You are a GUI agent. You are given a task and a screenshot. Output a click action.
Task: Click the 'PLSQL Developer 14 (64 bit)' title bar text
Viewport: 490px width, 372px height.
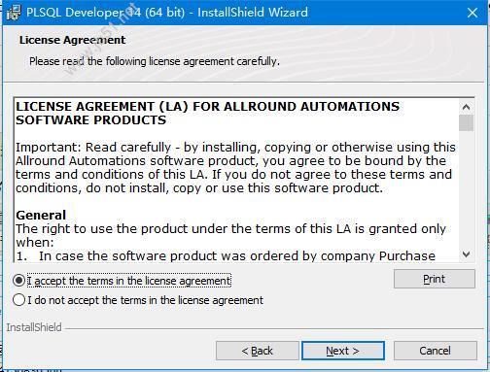(x=106, y=13)
